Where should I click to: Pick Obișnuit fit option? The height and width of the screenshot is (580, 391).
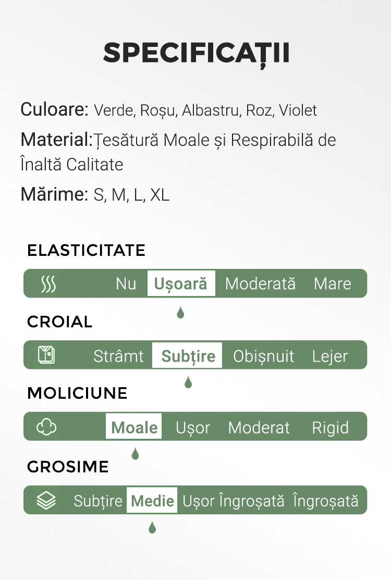(x=263, y=356)
